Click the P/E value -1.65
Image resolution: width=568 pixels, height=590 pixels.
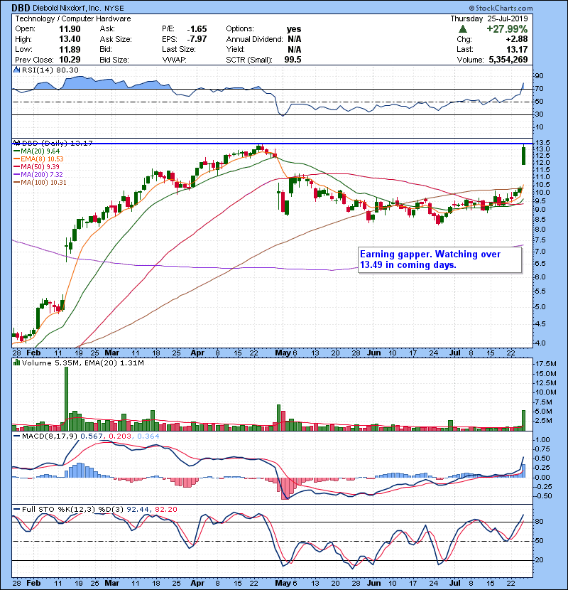coord(197,29)
